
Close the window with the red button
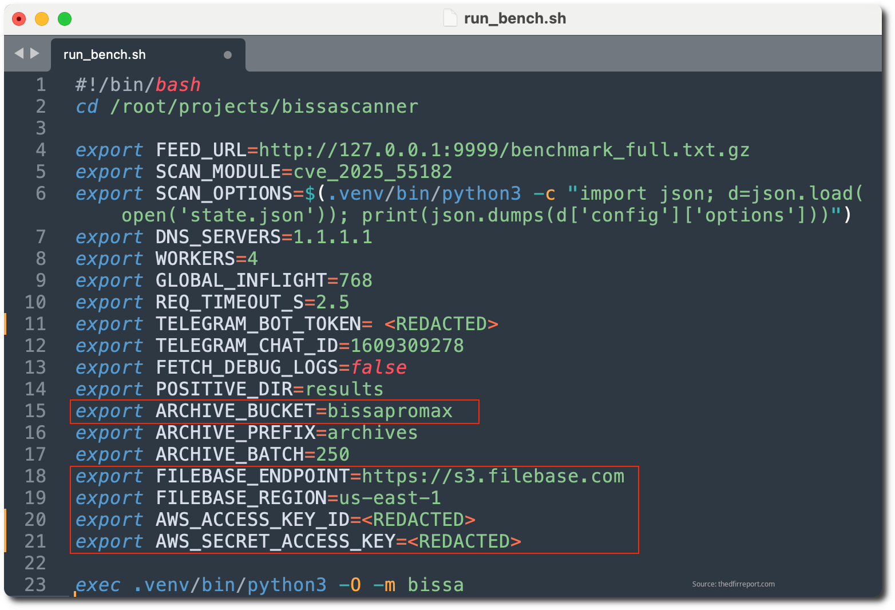point(19,19)
